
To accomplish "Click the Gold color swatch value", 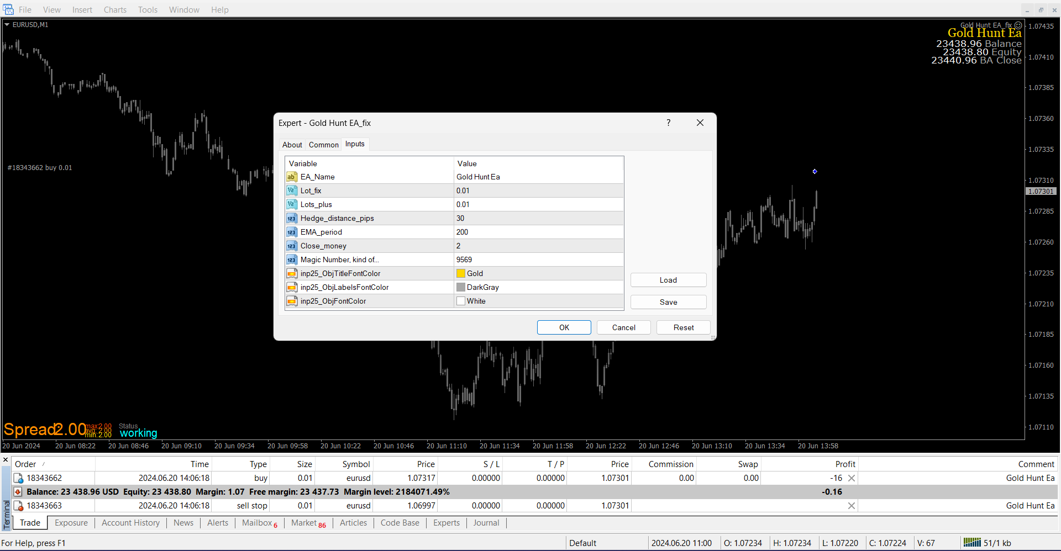I will tap(461, 273).
